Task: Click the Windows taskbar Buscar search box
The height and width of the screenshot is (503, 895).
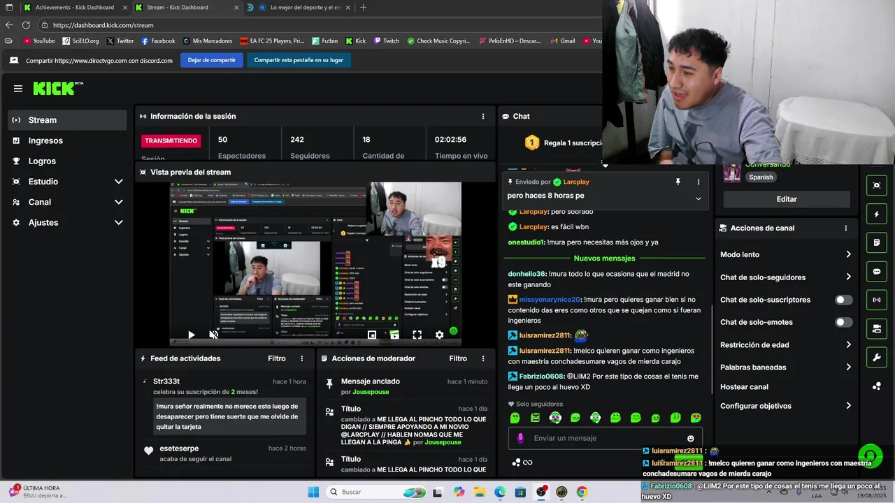Action: click(375, 492)
